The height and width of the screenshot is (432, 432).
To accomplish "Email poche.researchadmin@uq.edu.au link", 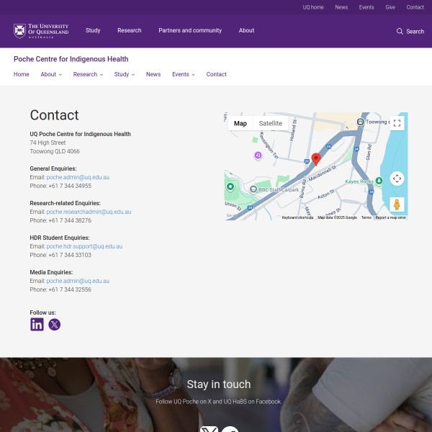I will 89,212.
